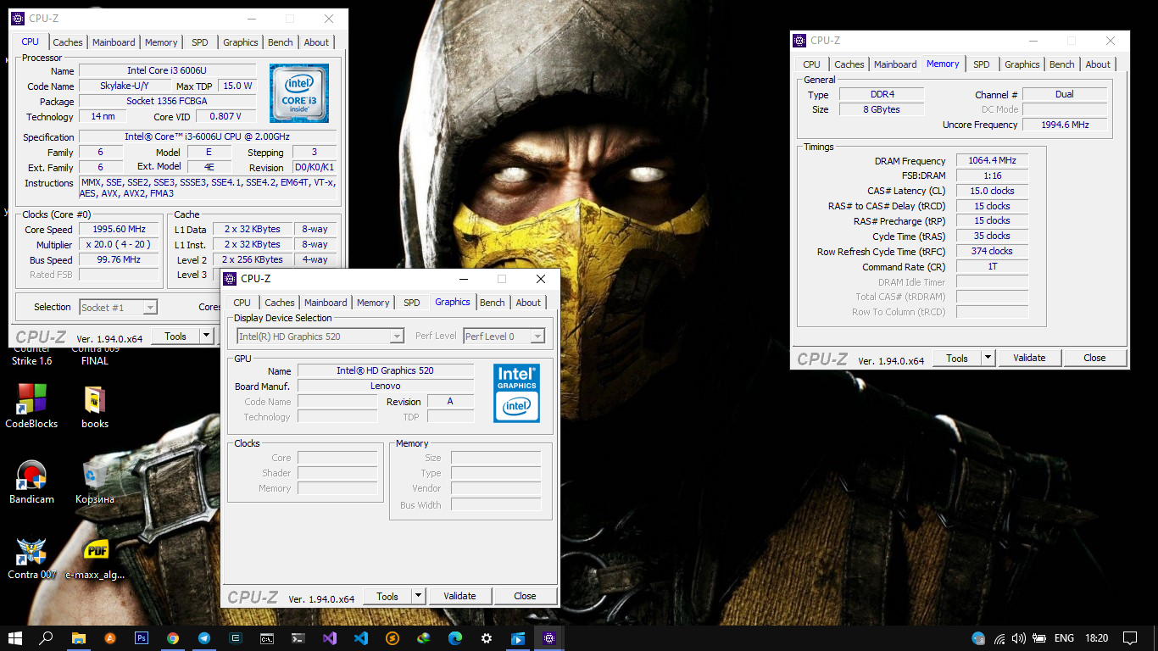Open File Explorer from the taskbar

(78, 638)
